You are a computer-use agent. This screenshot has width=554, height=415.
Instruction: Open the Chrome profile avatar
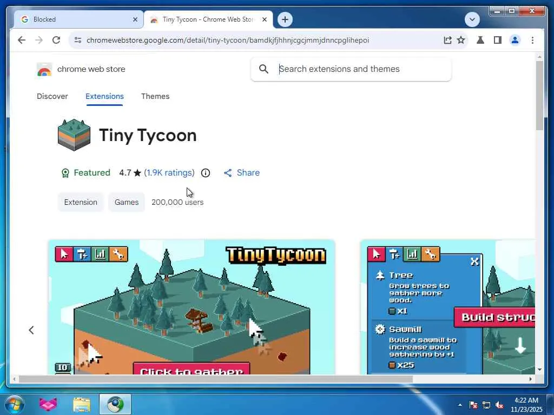point(515,40)
